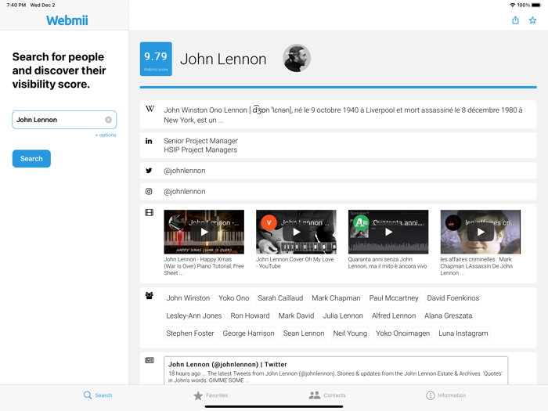Select the Neil Young tag
The width and height of the screenshot is (548, 411).
click(x=350, y=333)
